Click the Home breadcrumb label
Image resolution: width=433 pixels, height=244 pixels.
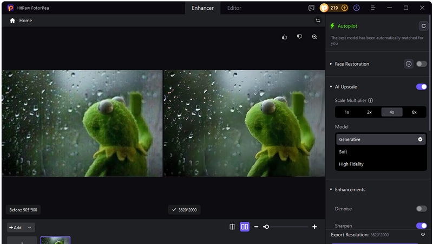(25, 21)
